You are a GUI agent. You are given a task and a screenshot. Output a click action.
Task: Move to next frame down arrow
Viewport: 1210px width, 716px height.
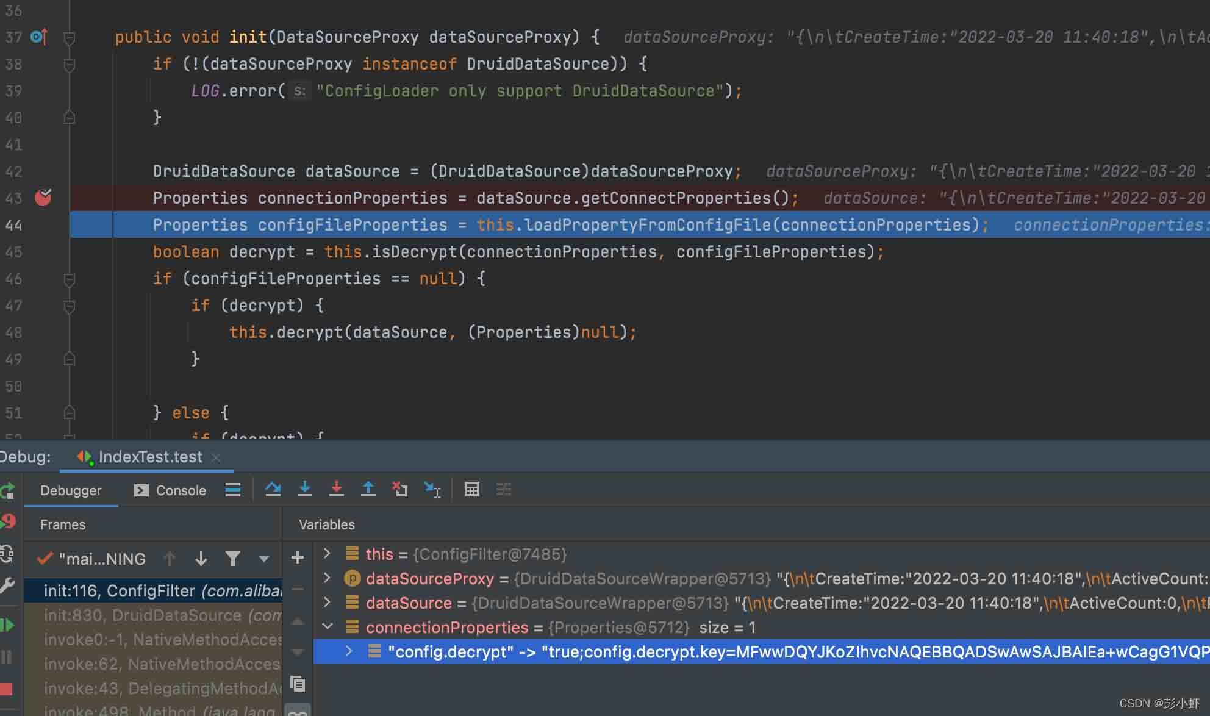[201, 559]
